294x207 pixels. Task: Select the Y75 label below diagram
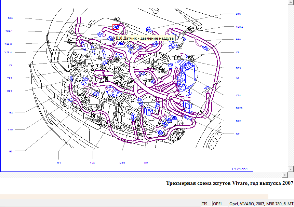click(x=92, y=163)
